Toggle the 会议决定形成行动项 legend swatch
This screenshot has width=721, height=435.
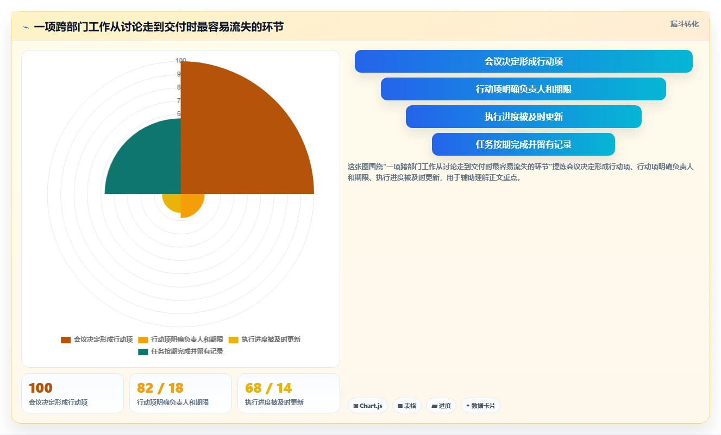point(66,340)
